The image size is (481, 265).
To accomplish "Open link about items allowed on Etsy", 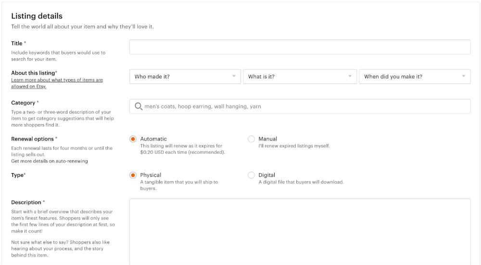I will pyautogui.click(x=57, y=83).
